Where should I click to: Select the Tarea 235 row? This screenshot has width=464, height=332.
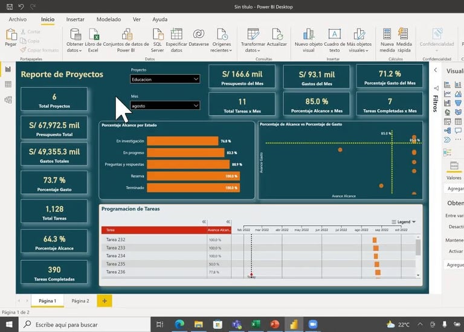(x=166, y=264)
